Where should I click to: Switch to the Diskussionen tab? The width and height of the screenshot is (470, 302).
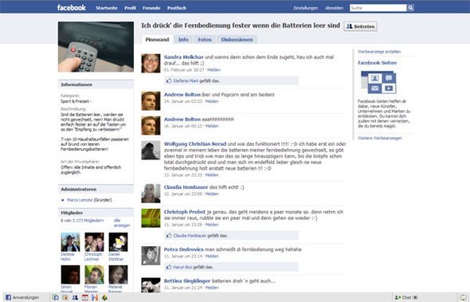point(237,40)
